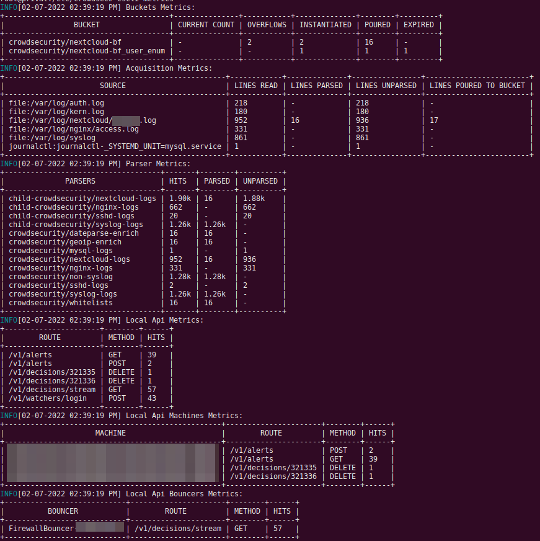
Task: Select the file:/var/log/kern.log source
Action: [x=56, y=112]
